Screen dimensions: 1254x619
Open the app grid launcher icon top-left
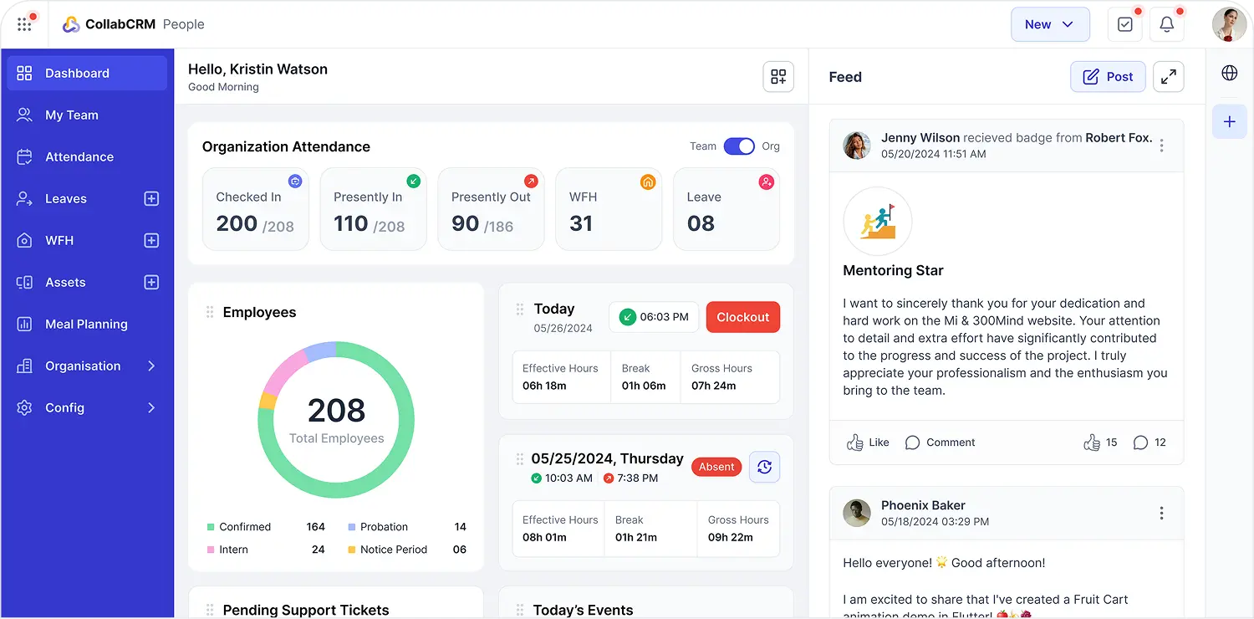24,23
